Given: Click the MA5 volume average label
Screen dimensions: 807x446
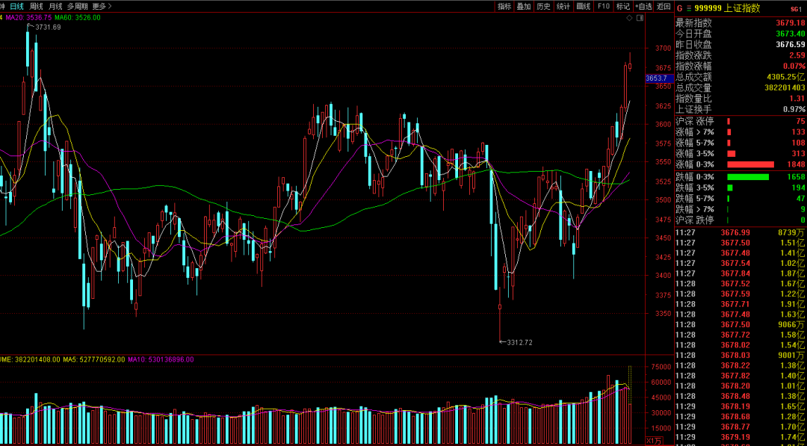Looking at the screenshot, I should [94, 359].
